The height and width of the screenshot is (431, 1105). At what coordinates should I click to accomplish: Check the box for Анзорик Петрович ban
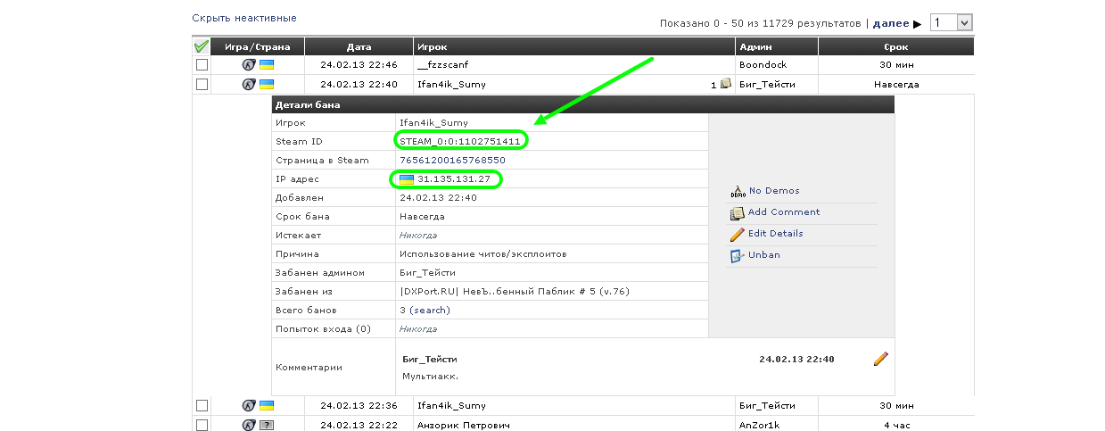[x=202, y=425]
